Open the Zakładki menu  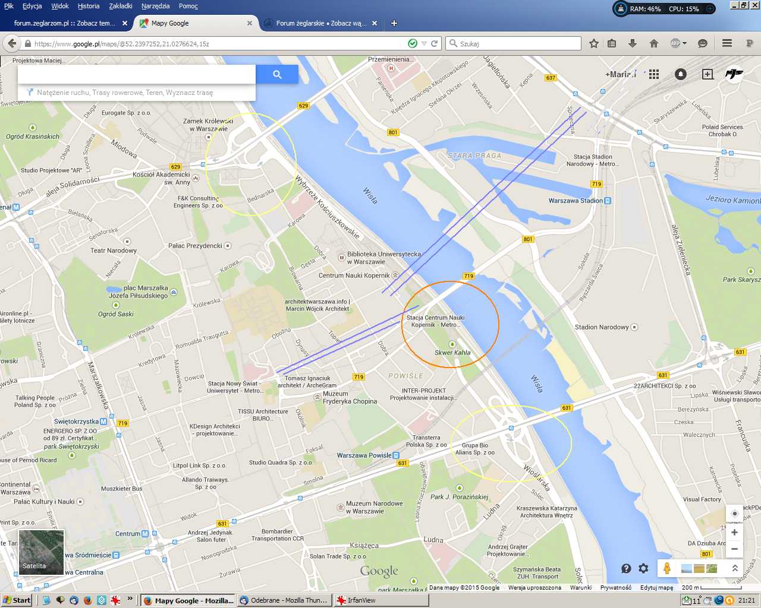pyautogui.click(x=121, y=6)
